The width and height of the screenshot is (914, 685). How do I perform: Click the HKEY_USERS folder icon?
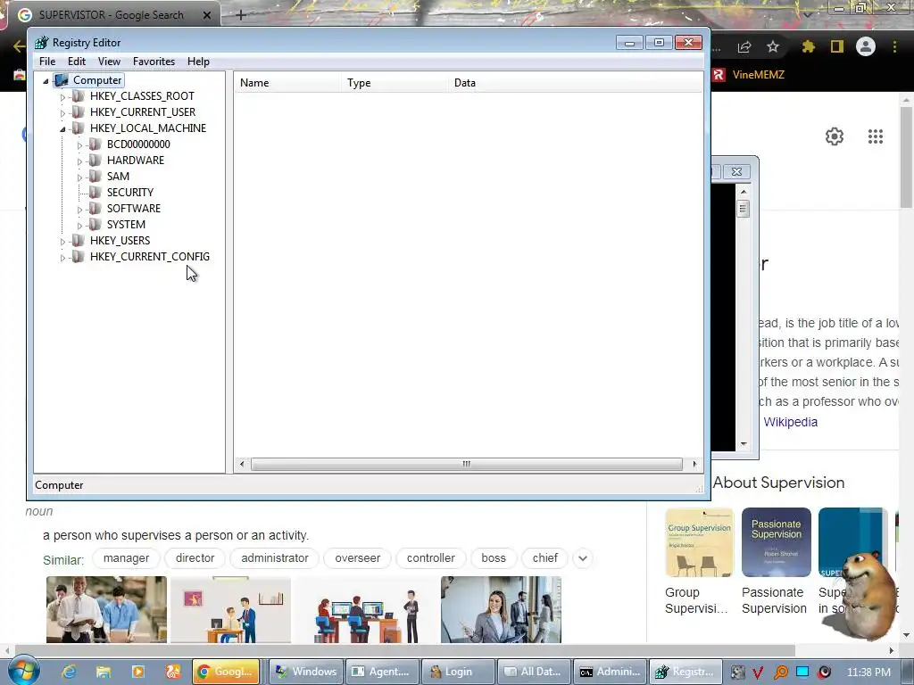click(x=79, y=241)
